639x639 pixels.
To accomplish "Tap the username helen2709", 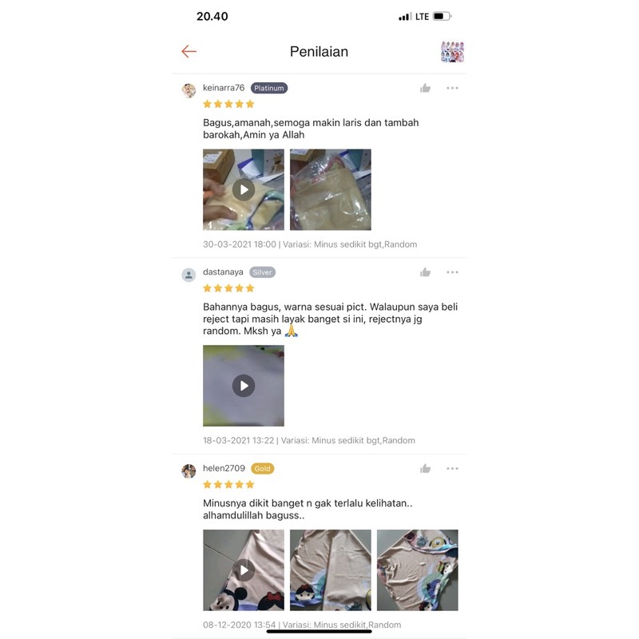I will click(x=224, y=468).
